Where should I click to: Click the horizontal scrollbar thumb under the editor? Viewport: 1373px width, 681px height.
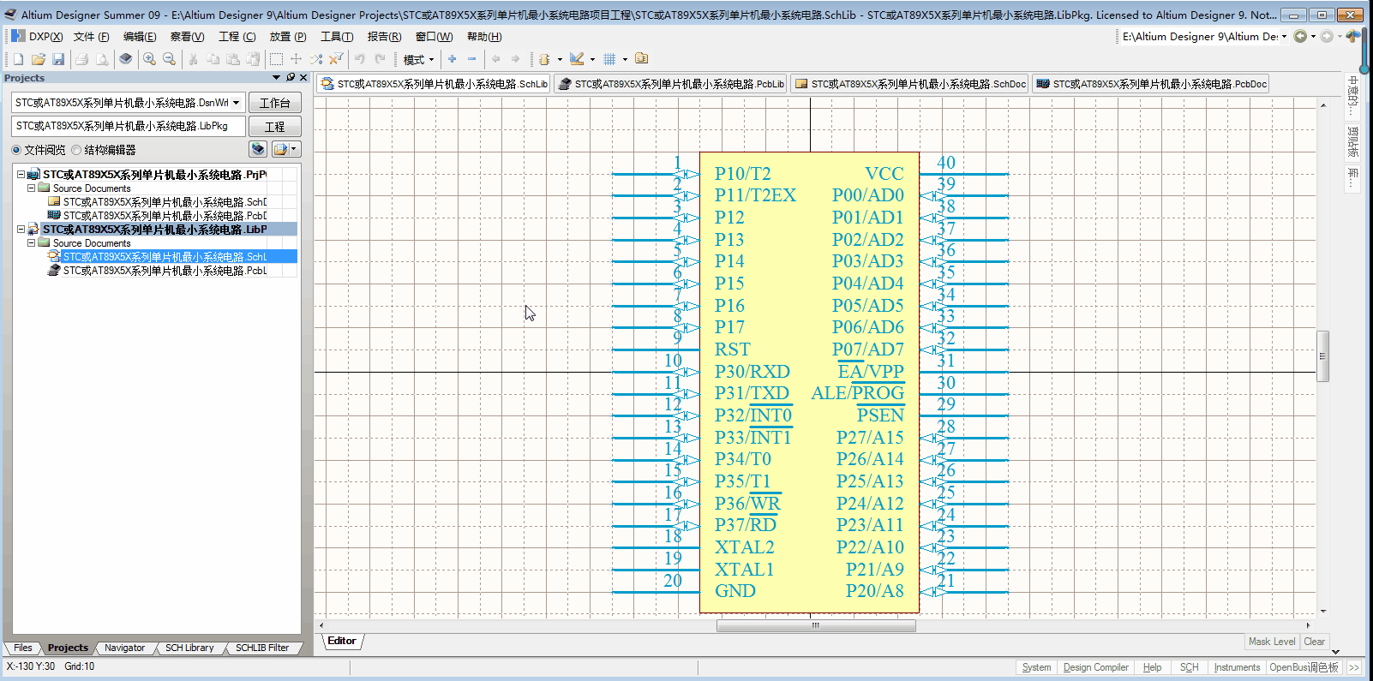tap(816, 625)
